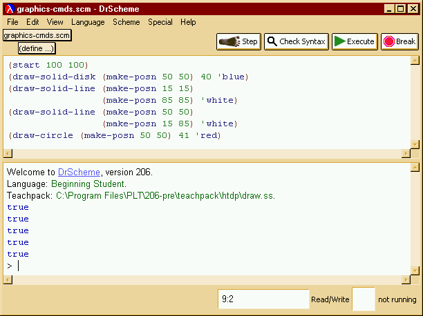The height and width of the screenshot is (316, 423).
Task: Open the graphics-cmds.scm filename popup
Action: 37,35
